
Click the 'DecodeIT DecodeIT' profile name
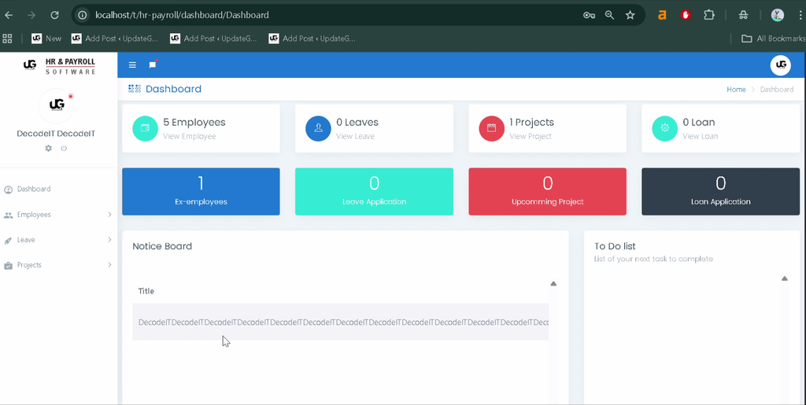click(56, 134)
